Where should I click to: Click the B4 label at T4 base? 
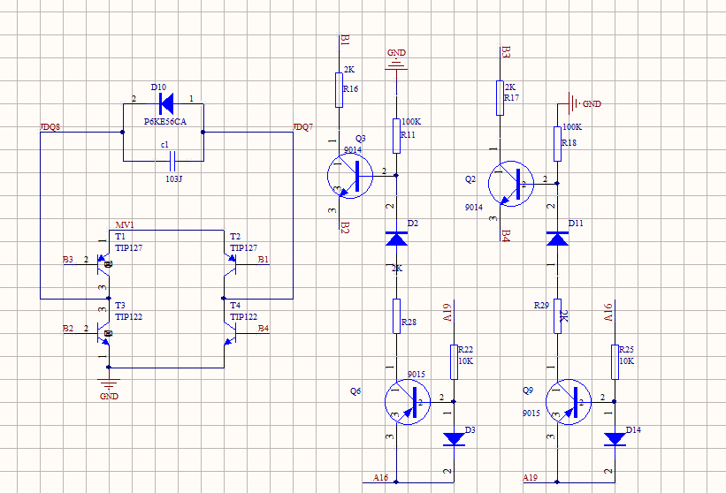[x=263, y=329]
